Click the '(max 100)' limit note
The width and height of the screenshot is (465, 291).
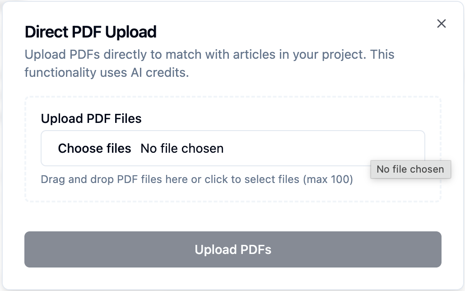(x=328, y=179)
